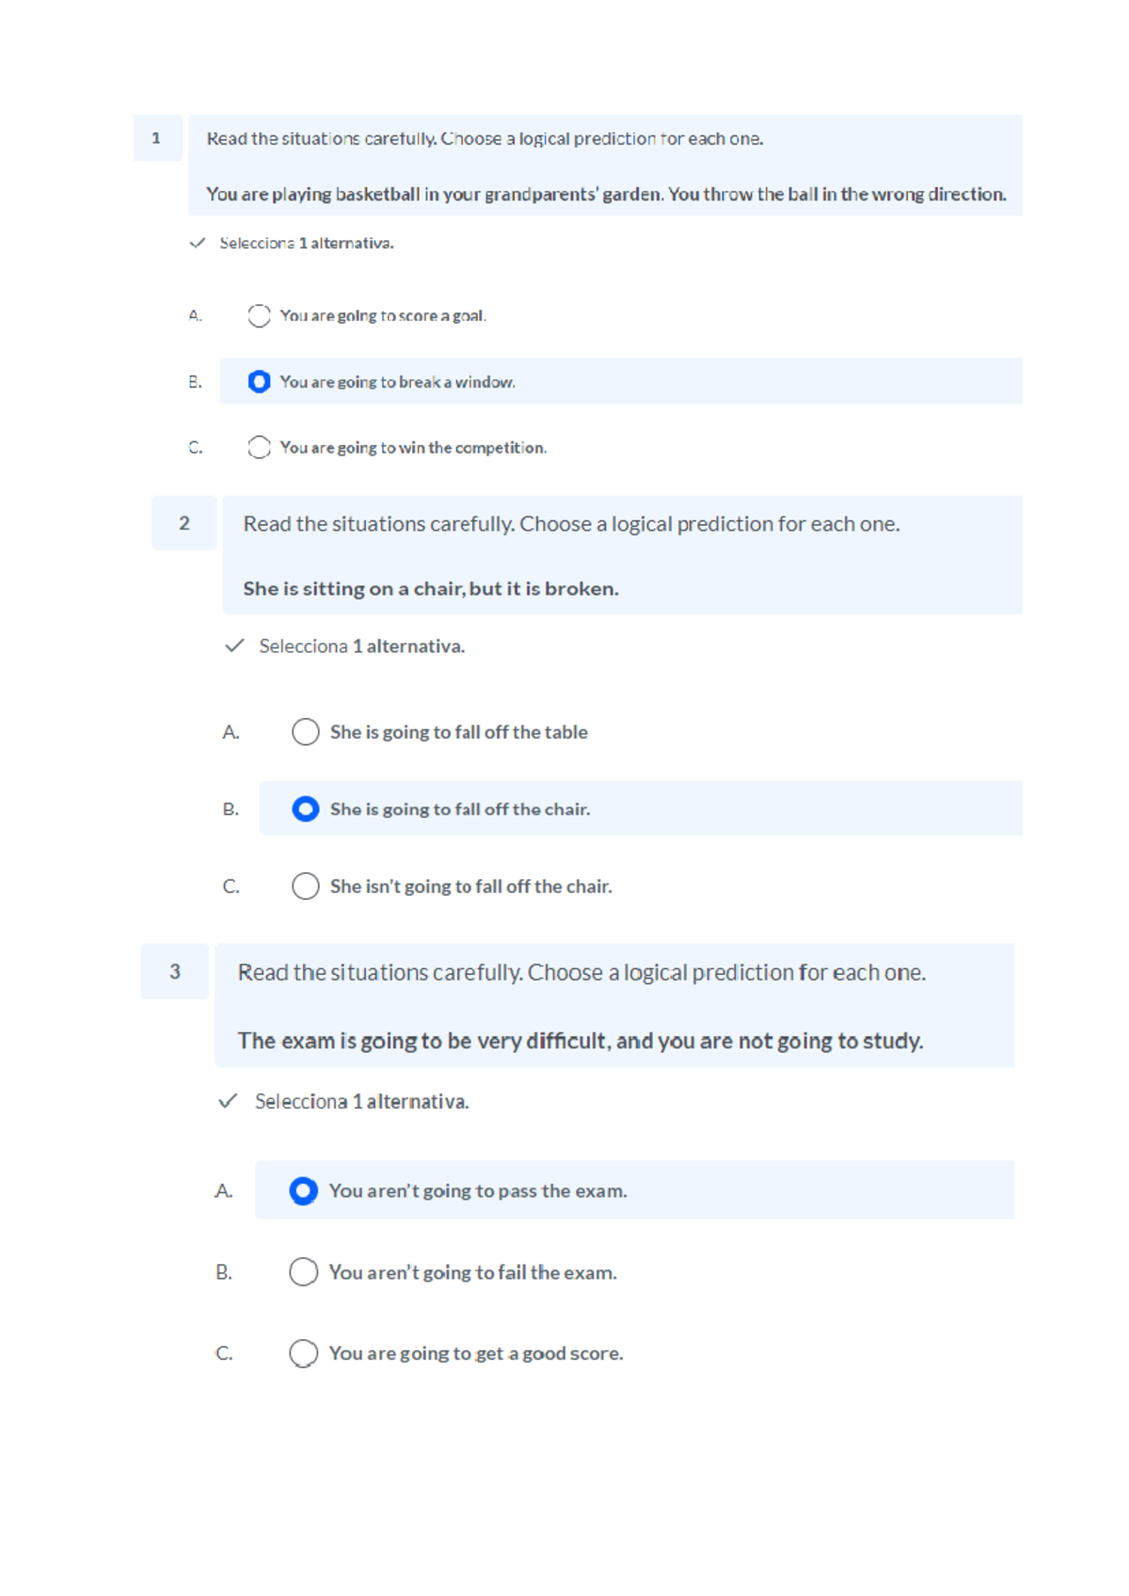Select 'You are going to win the competition'
This screenshot has height=1596, width=1129.
coord(258,447)
